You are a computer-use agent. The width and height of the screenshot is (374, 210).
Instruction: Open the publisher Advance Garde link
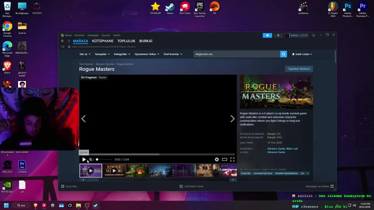click(276, 152)
